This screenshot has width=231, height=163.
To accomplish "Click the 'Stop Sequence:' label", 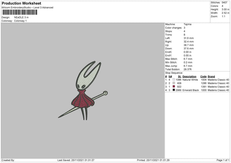I will [x=174, y=73].
